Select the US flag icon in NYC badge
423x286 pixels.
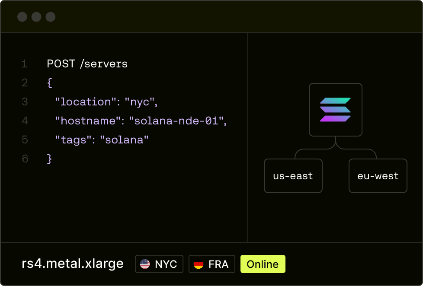[x=145, y=264]
